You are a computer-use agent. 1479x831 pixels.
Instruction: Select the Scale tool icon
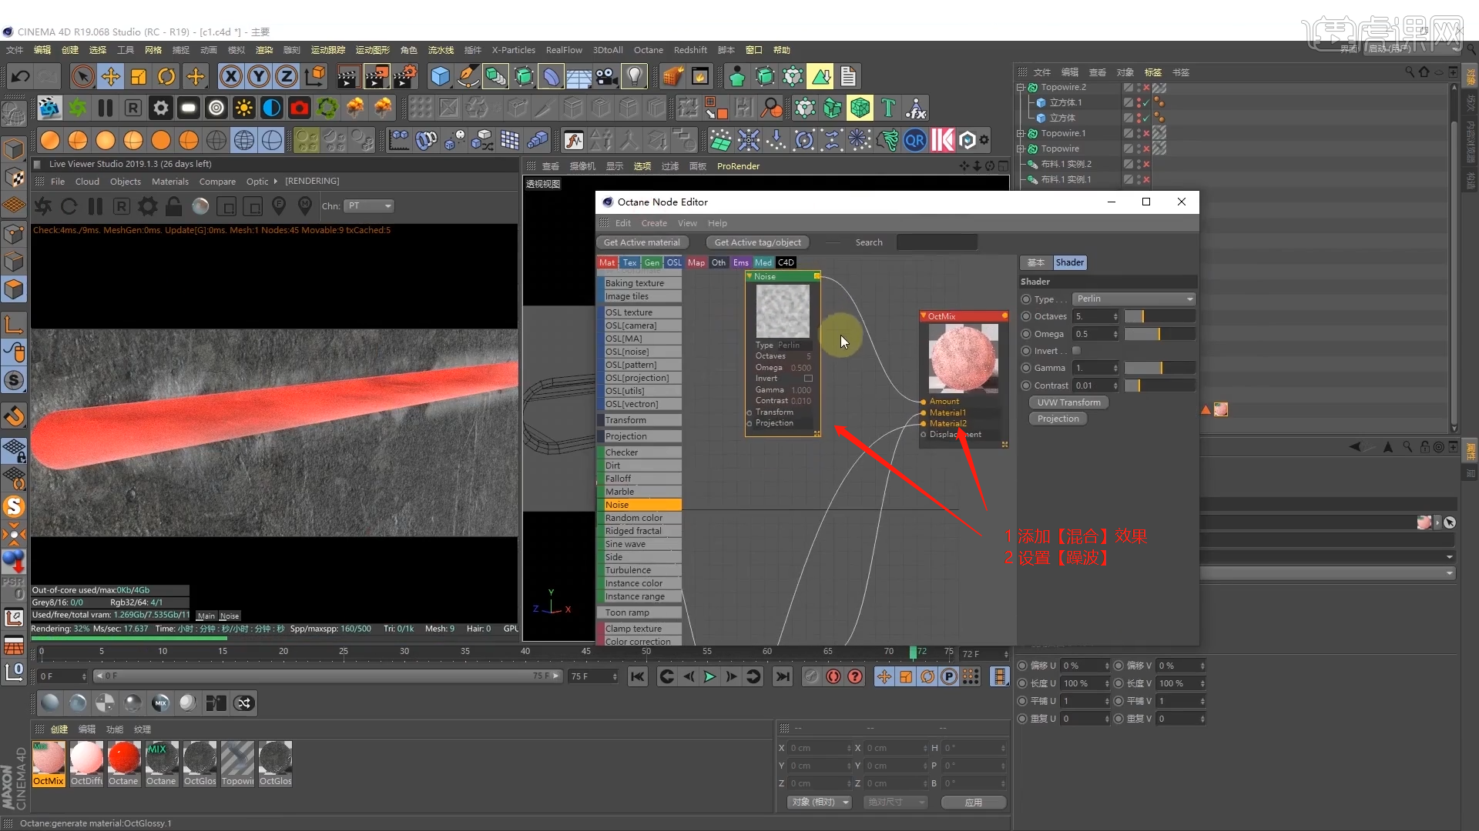point(139,76)
